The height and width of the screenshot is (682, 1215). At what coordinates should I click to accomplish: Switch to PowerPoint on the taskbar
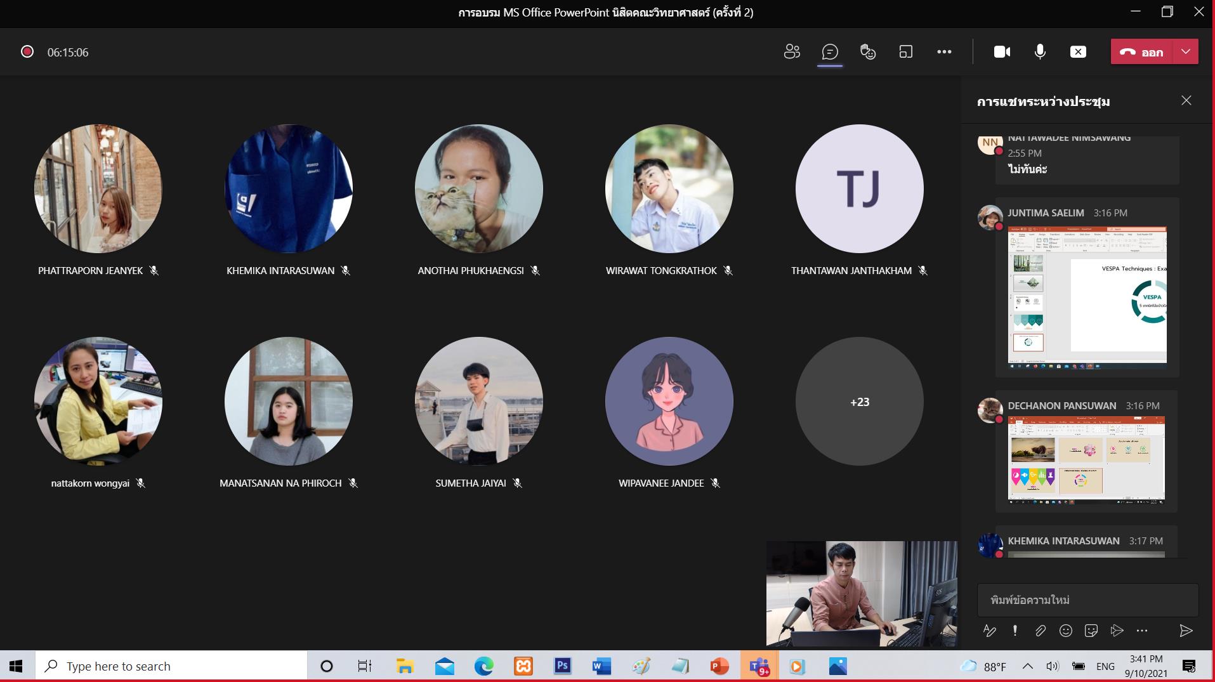[x=719, y=666]
